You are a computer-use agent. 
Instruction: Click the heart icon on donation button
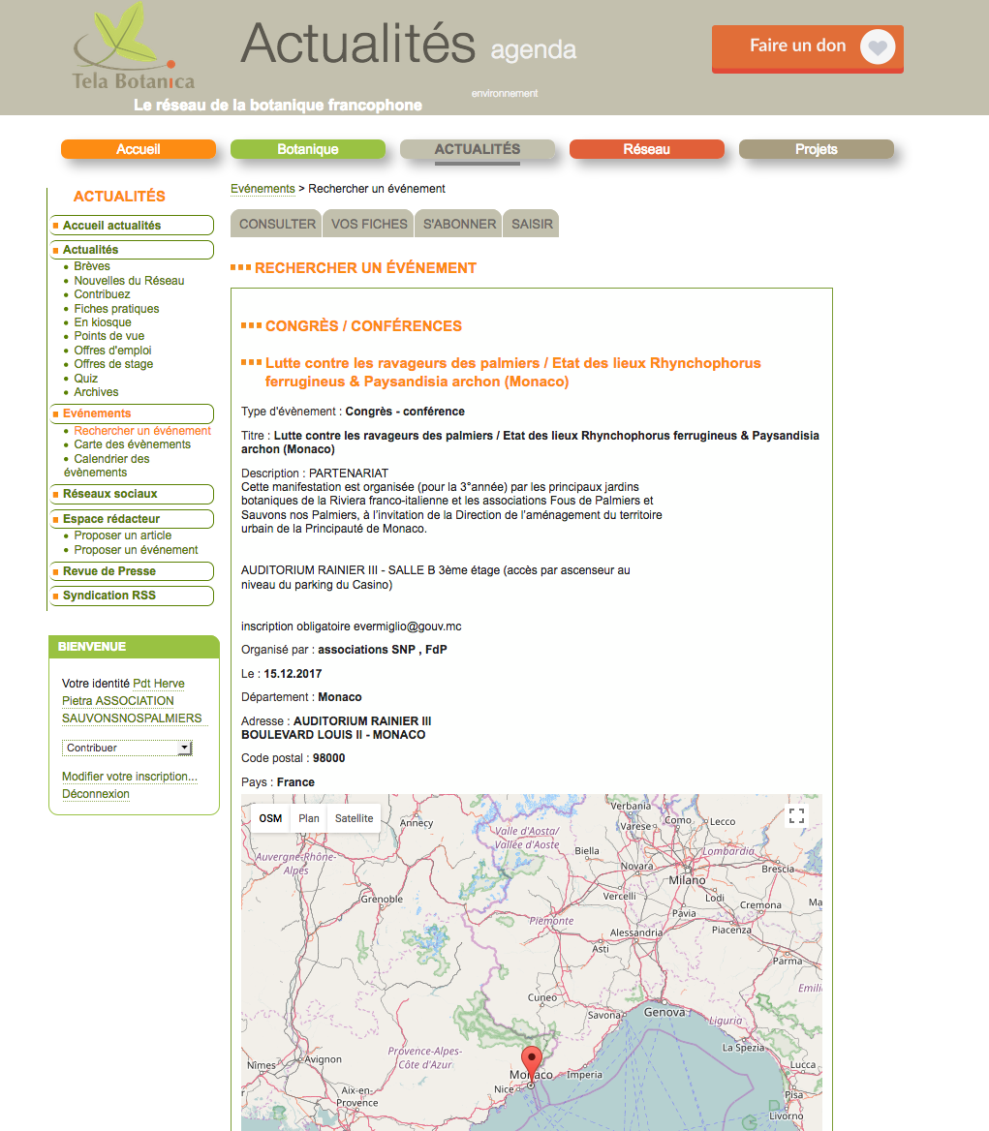click(878, 46)
